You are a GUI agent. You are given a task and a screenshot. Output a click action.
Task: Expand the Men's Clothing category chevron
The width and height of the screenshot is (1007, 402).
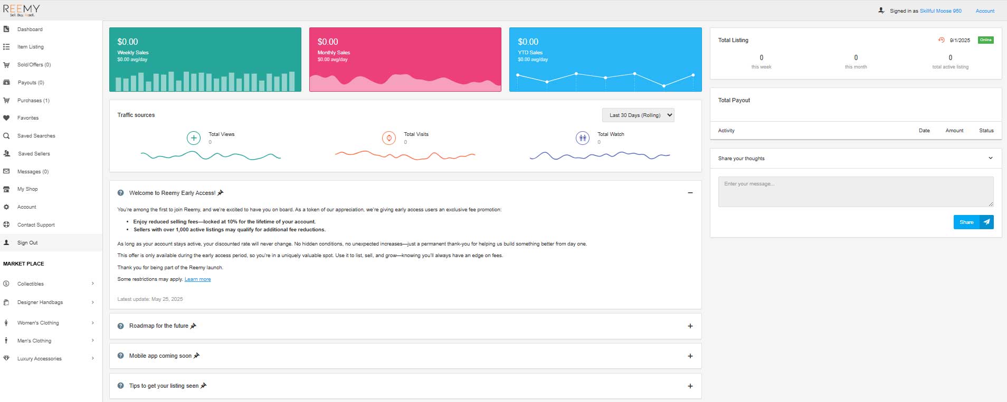[93, 340]
